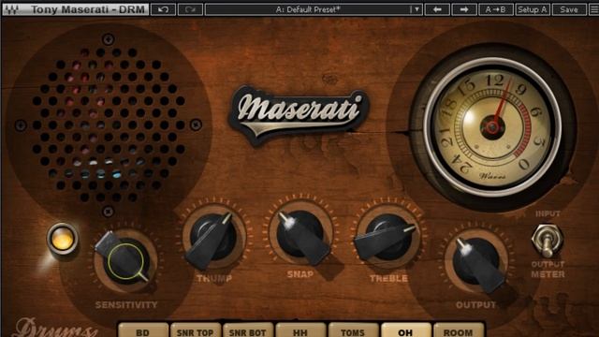Select the OH drum mode
Screen dimensions: 599x337
tap(405, 330)
